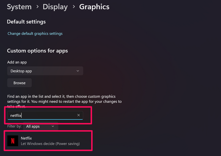The image size is (221, 156).
Task: Navigate to Display breadcrumb
Action: tap(55, 7)
